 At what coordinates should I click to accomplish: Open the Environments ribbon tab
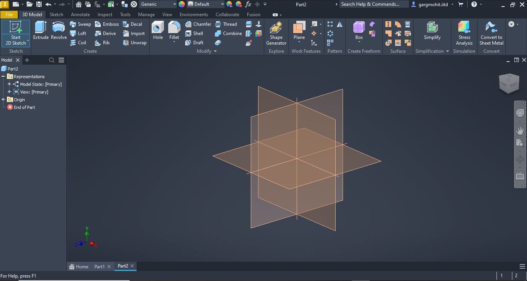click(194, 15)
